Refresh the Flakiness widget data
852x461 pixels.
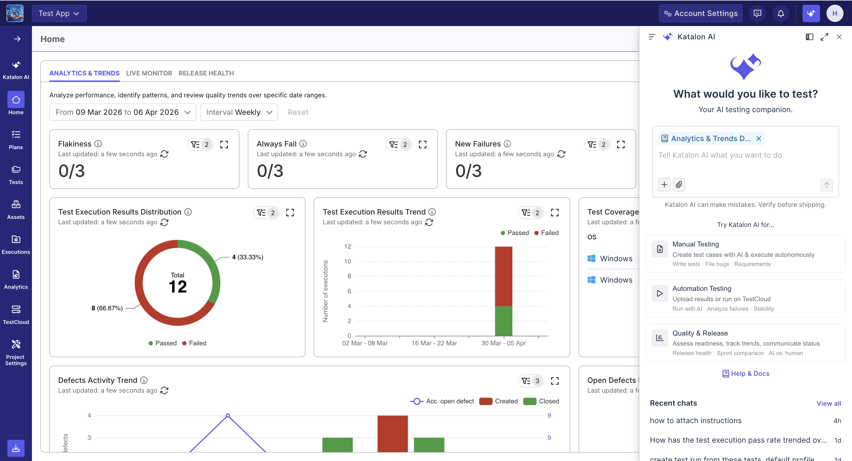pyautogui.click(x=164, y=154)
